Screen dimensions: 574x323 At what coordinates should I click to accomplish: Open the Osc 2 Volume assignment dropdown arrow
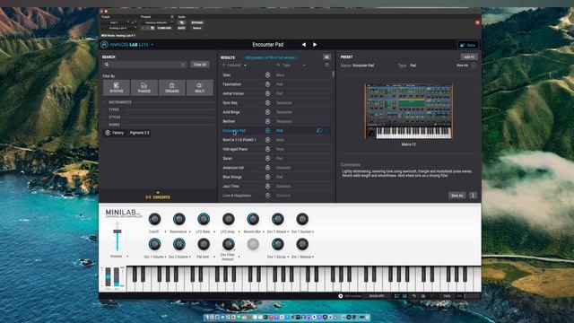pyautogui.click(x=189, y=258)
